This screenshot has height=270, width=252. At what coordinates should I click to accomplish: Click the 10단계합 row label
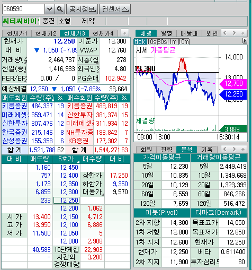click(x=67, y=250)
